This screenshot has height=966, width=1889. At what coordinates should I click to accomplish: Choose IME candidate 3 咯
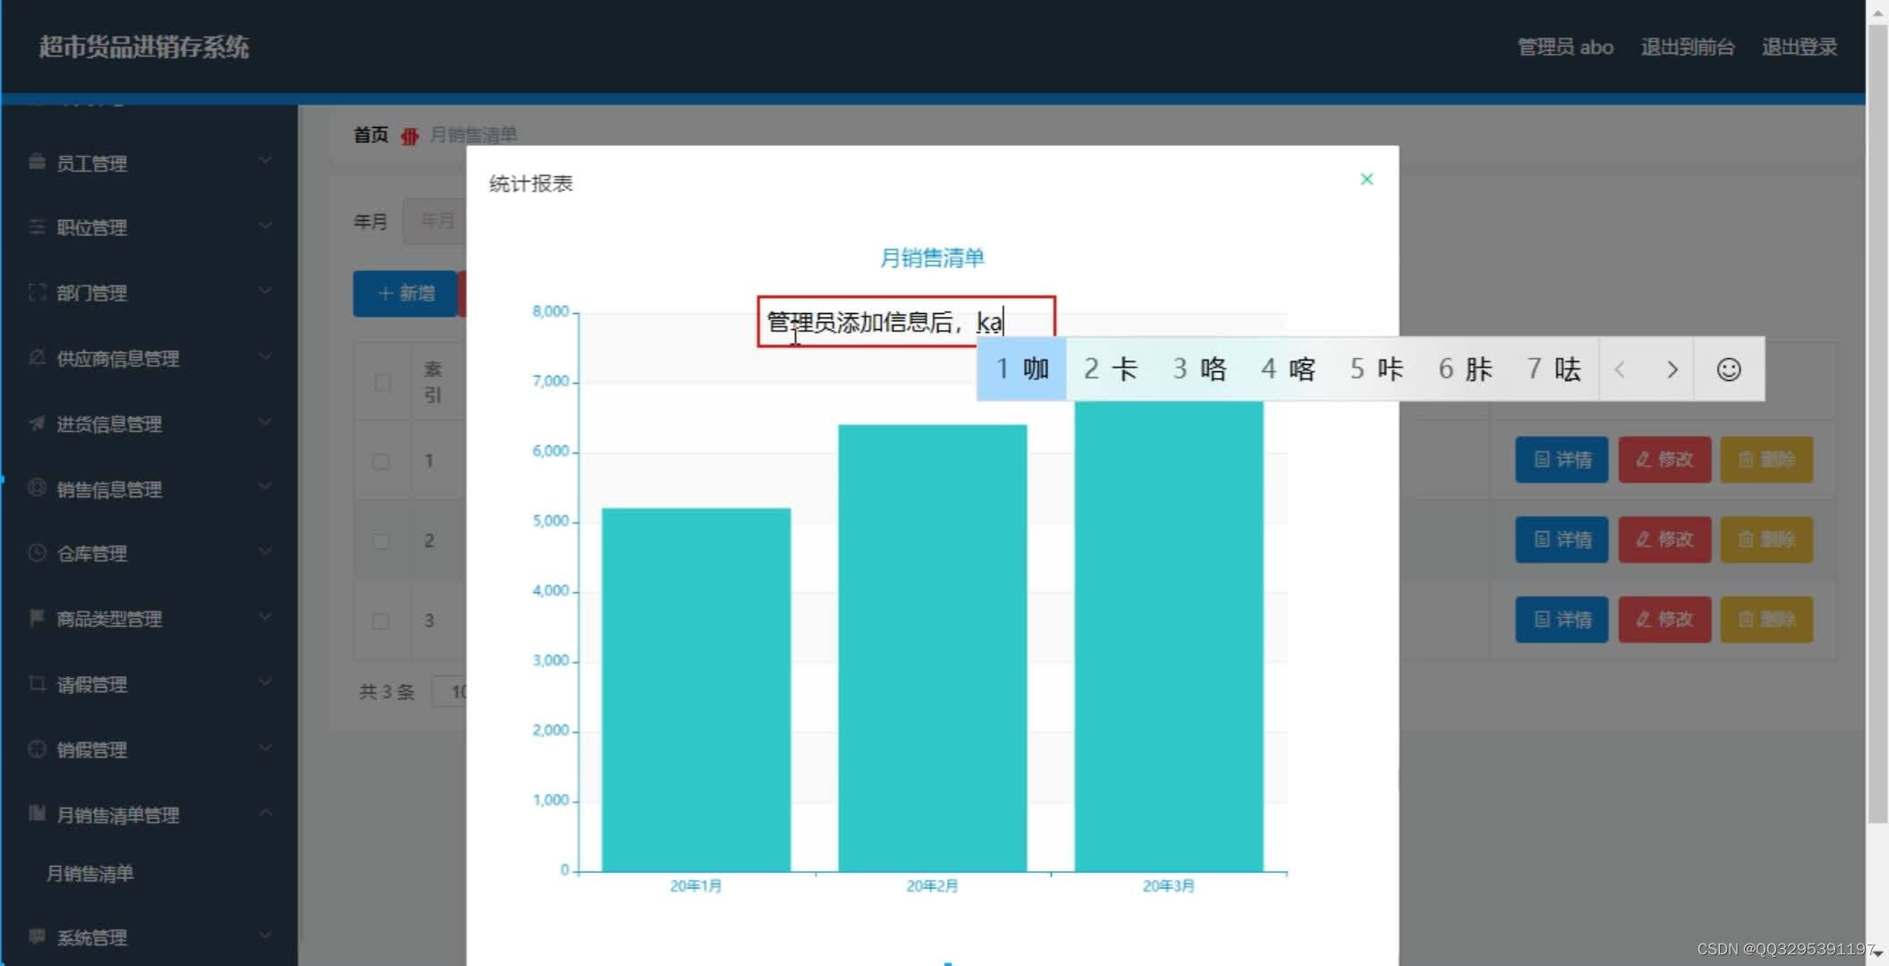(x=1199, y=369)
